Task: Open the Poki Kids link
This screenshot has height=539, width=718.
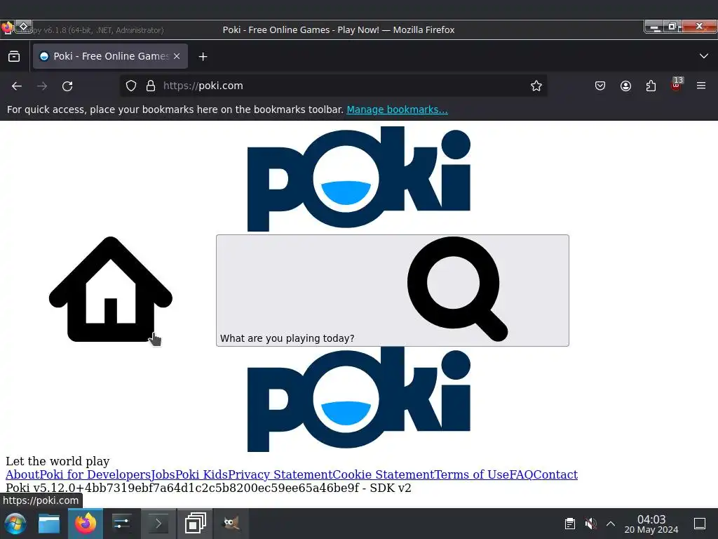Action: point(201,474)
